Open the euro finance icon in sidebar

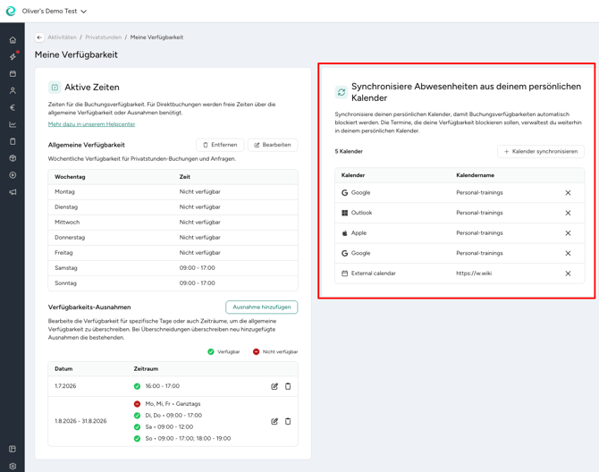[x=13, y=107]
